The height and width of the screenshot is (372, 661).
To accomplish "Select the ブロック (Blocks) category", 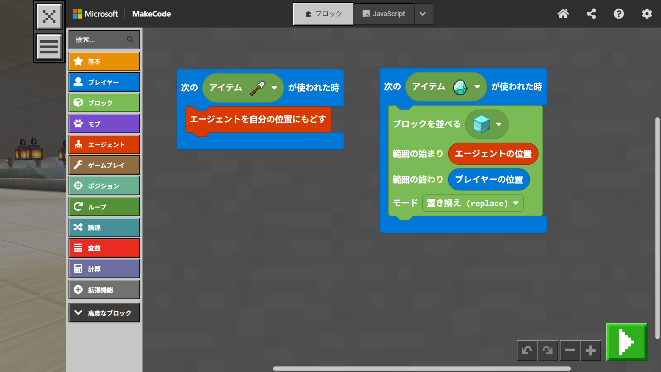I will 104,103.
